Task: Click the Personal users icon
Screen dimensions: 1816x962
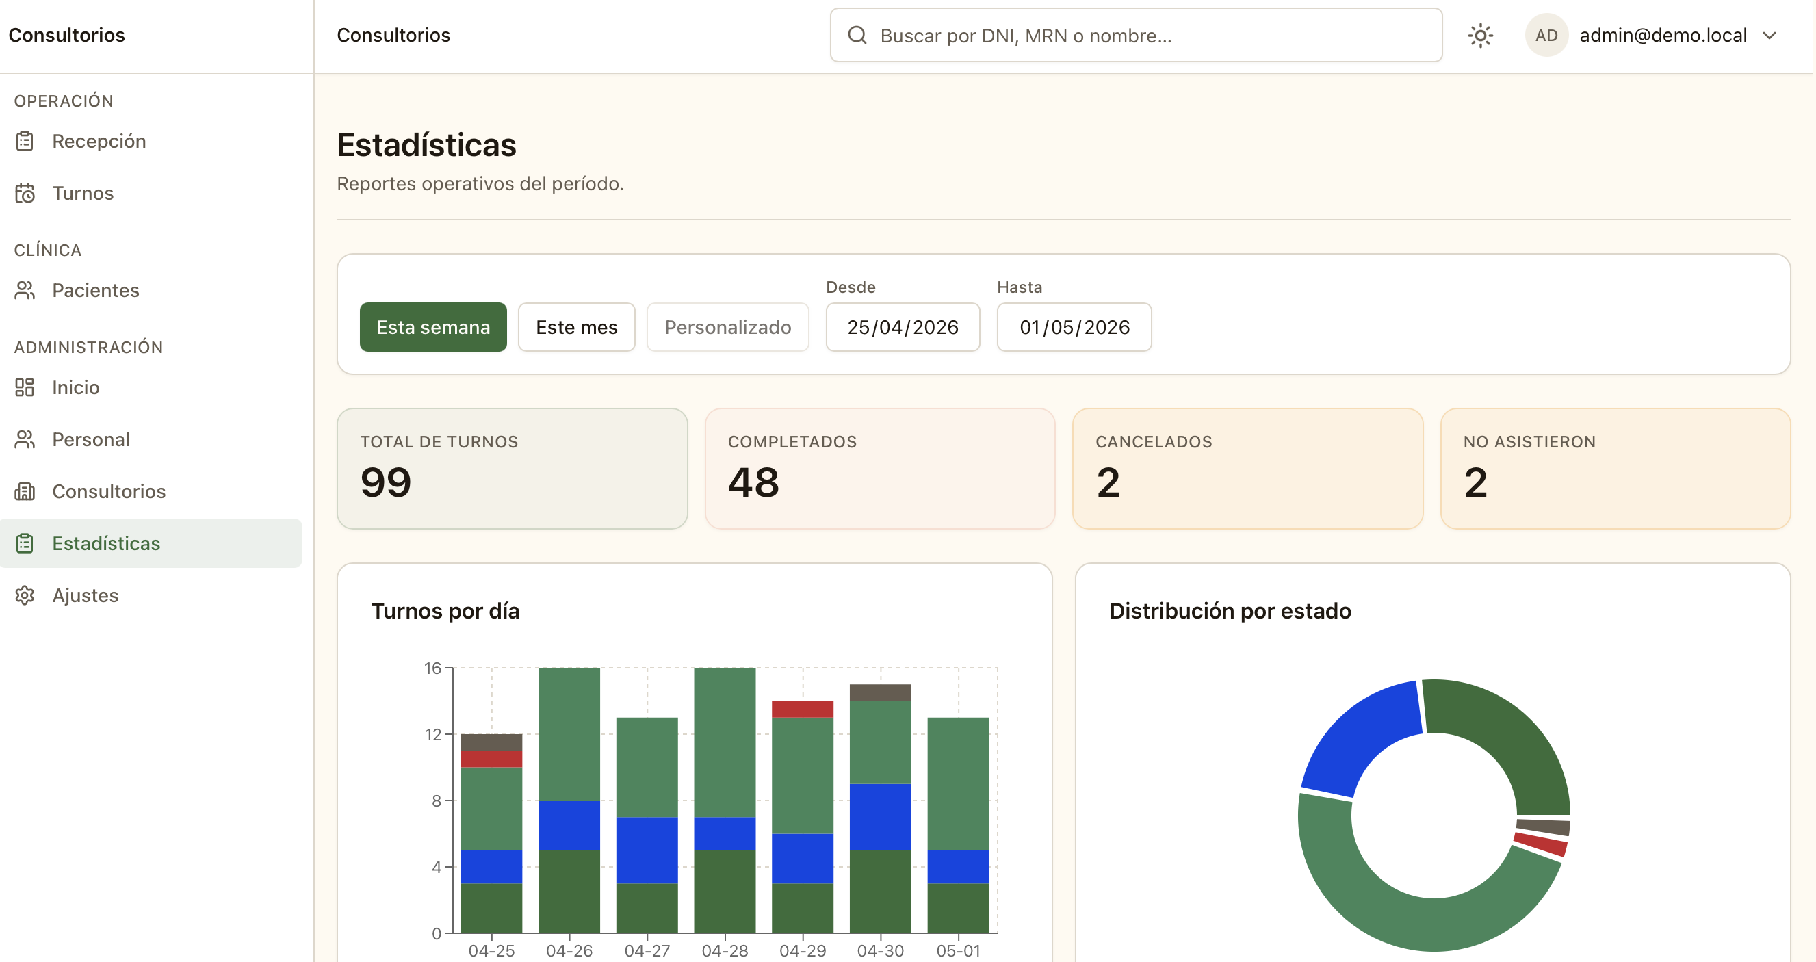Action: [x=25, y=440]
